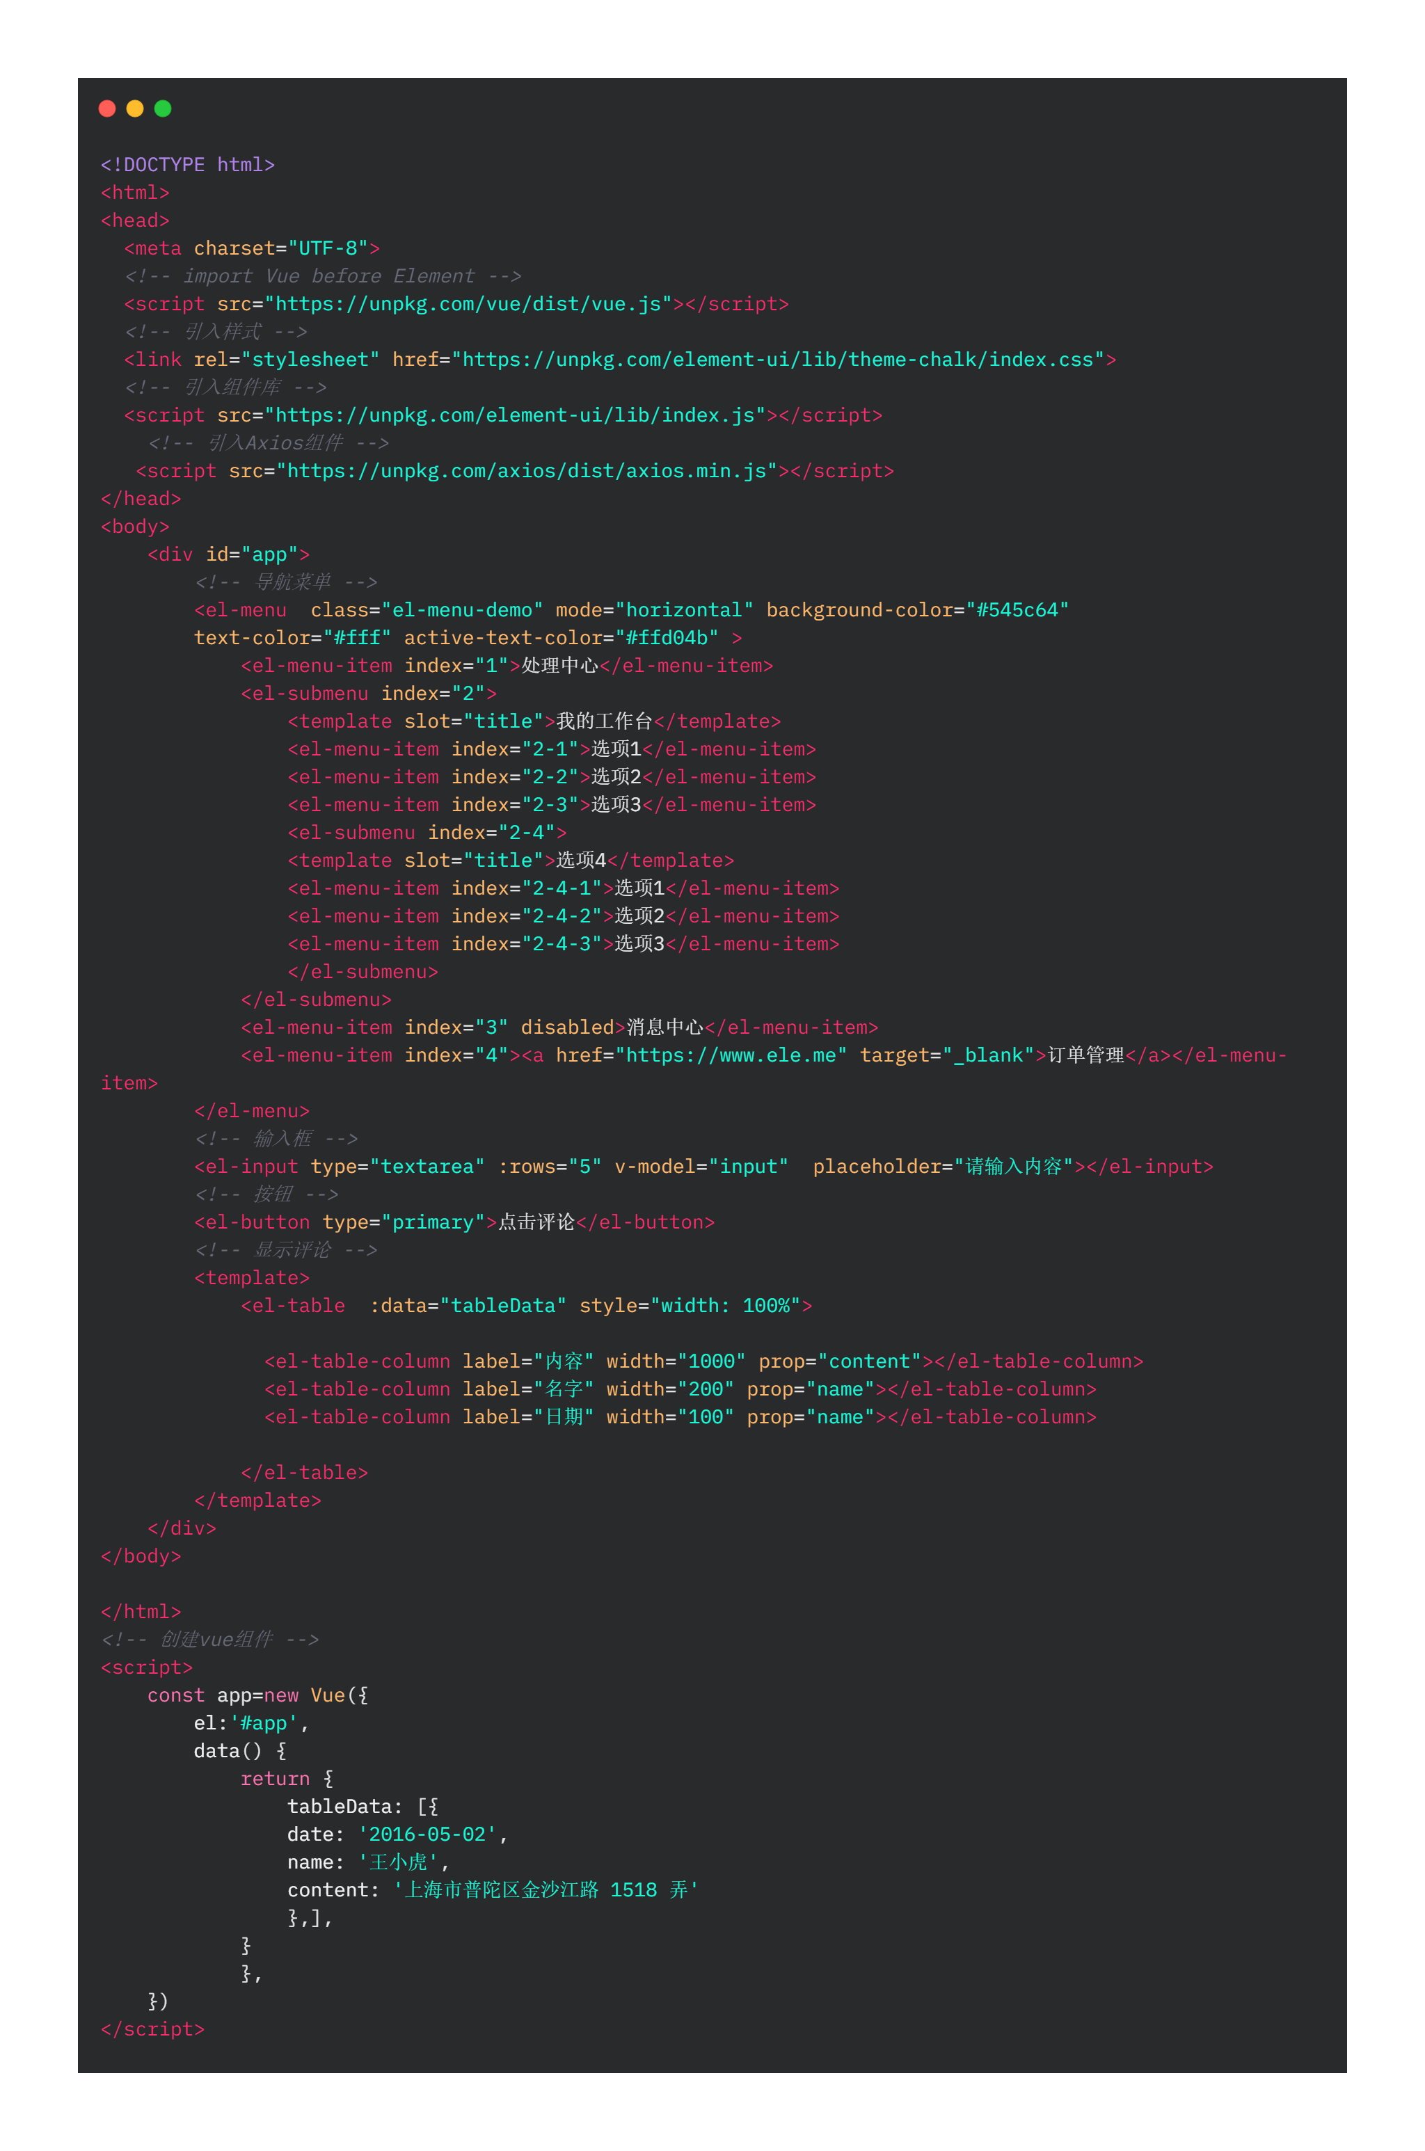
Task: Select the 'charset="UTF-8"' meta line
Action: coord(252,248)
